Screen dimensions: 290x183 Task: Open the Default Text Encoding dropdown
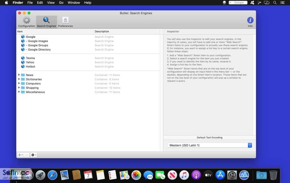210,145
